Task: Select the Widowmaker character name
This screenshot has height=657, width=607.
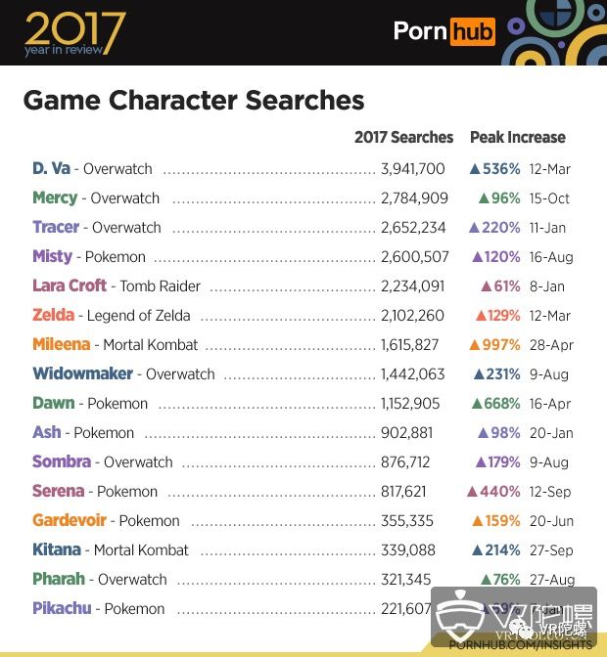Action: click(82, 374)
